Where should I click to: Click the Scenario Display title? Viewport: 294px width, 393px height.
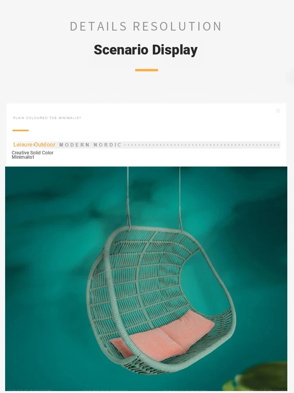[146, 50]
